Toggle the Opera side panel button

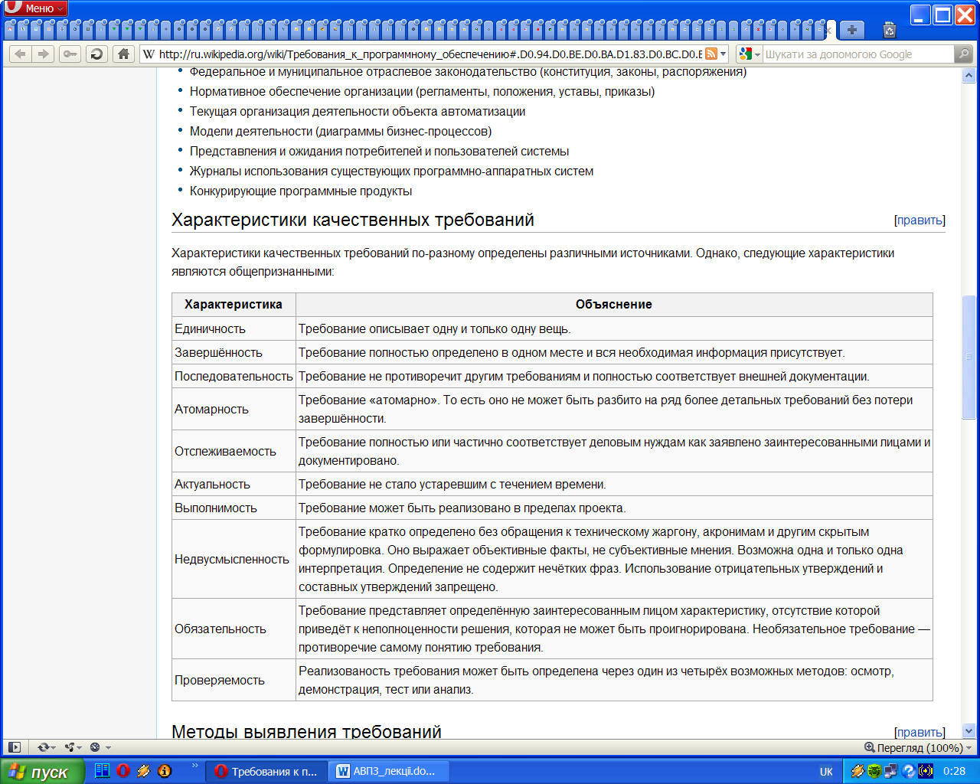(x=14, y=747)
